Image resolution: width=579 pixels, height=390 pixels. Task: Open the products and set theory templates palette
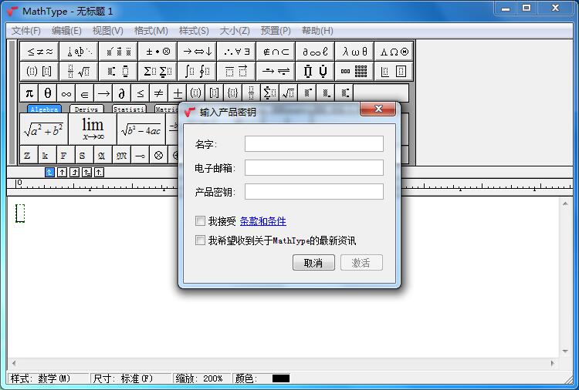[x=315, y=71]
